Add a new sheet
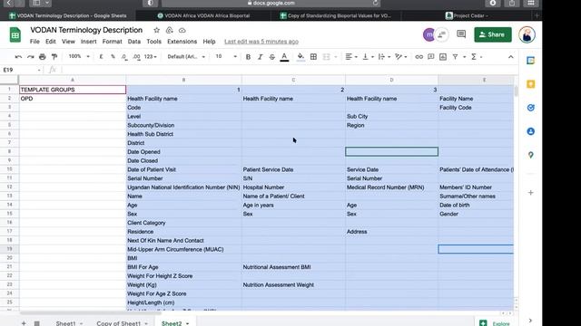This screenshot has height=326, width=581. (x=24, y=323)
